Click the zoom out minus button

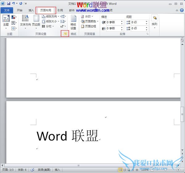point(152,170)
